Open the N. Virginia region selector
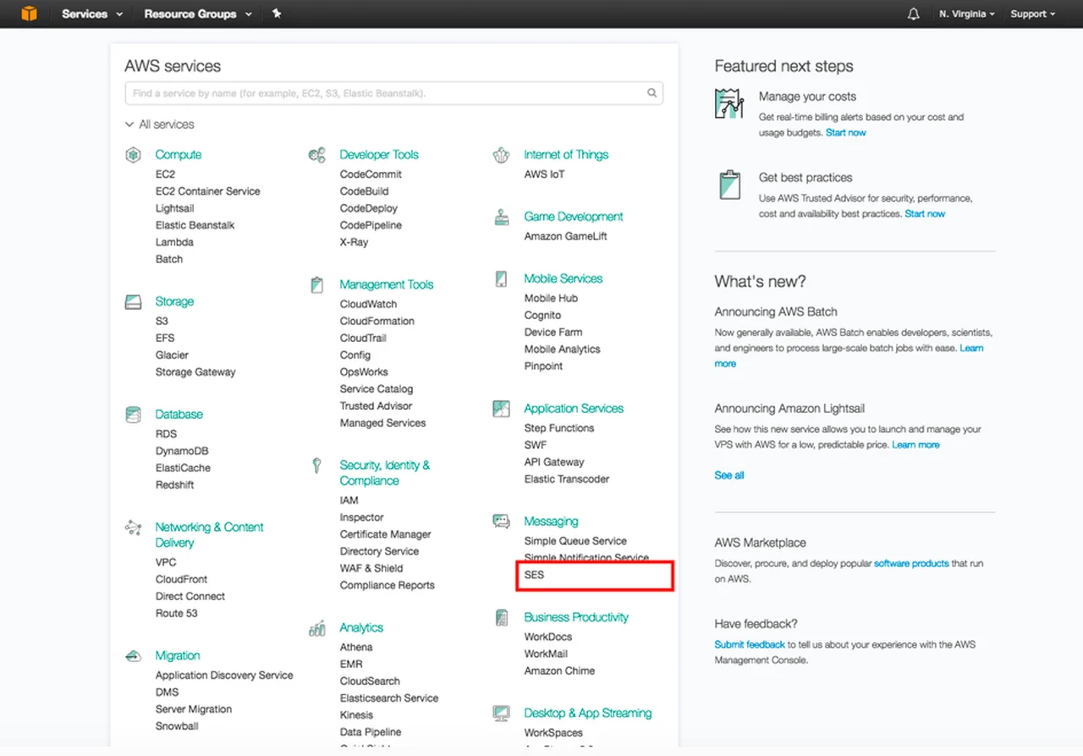Viewport: 1083px width, 756px height. [966, 14]
